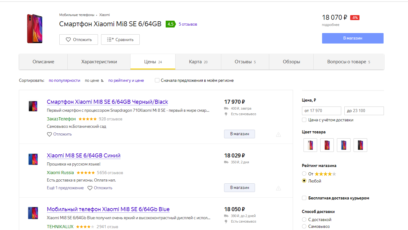The image size is (408, 230).
Task: Switch to Вопросы о товаре tab
Action: point(349,62)
